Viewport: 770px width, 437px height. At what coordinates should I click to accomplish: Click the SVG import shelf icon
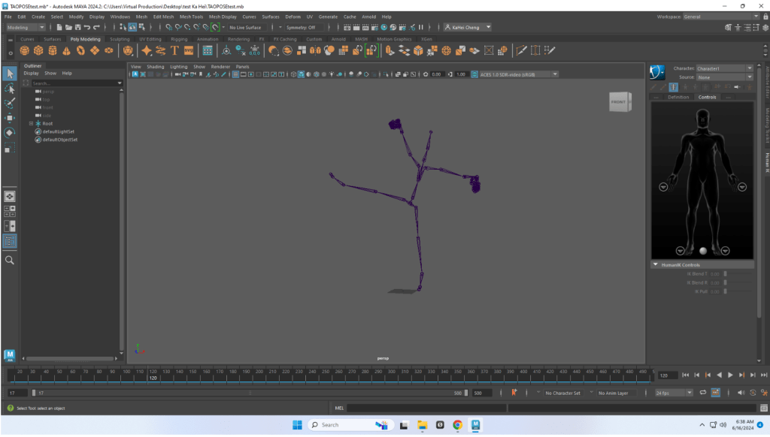189,50
